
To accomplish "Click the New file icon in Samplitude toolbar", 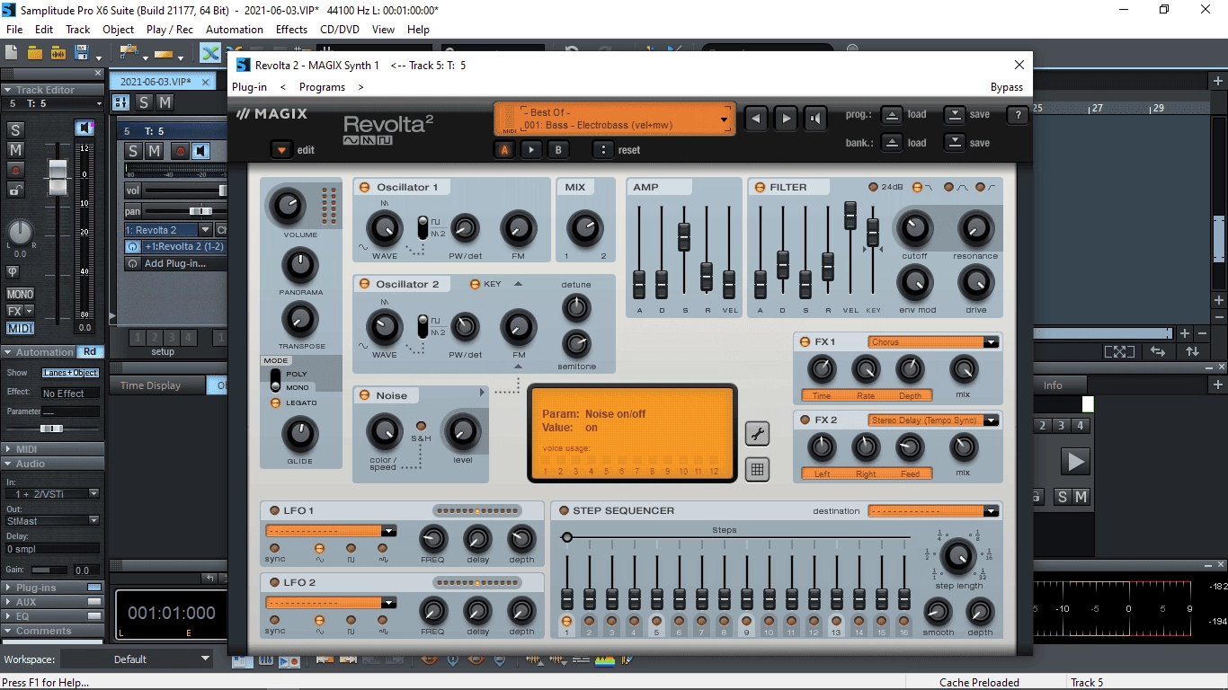I will point(12,53).
